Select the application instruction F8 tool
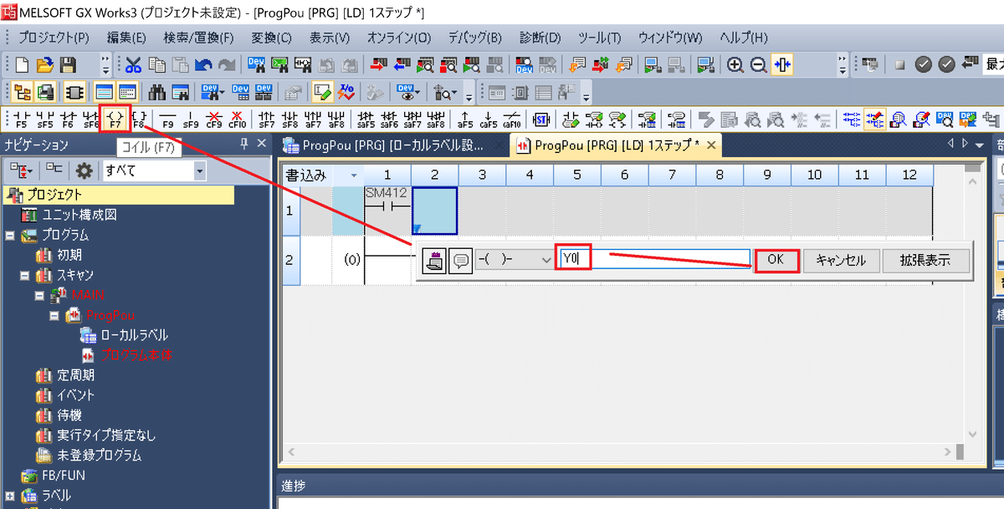This screenshot has width=1004, height=509. 140,119
